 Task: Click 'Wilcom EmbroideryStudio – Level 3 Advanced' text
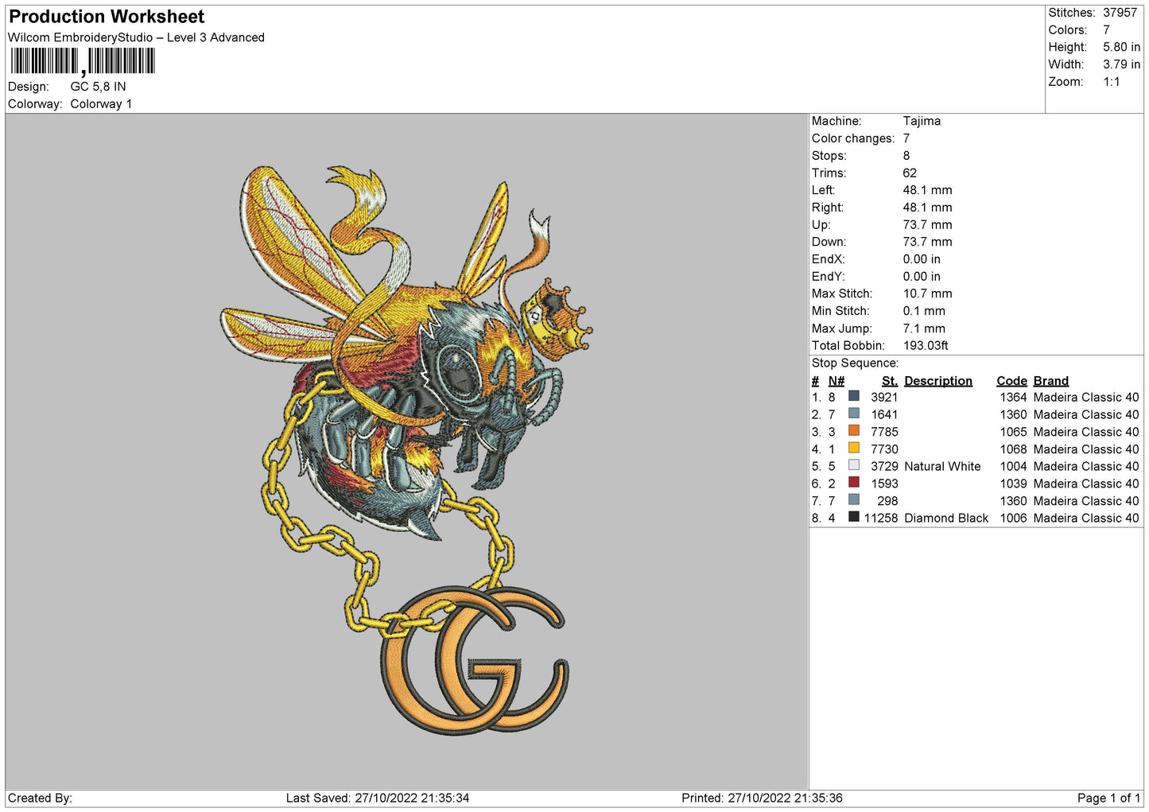click(136, 37)
